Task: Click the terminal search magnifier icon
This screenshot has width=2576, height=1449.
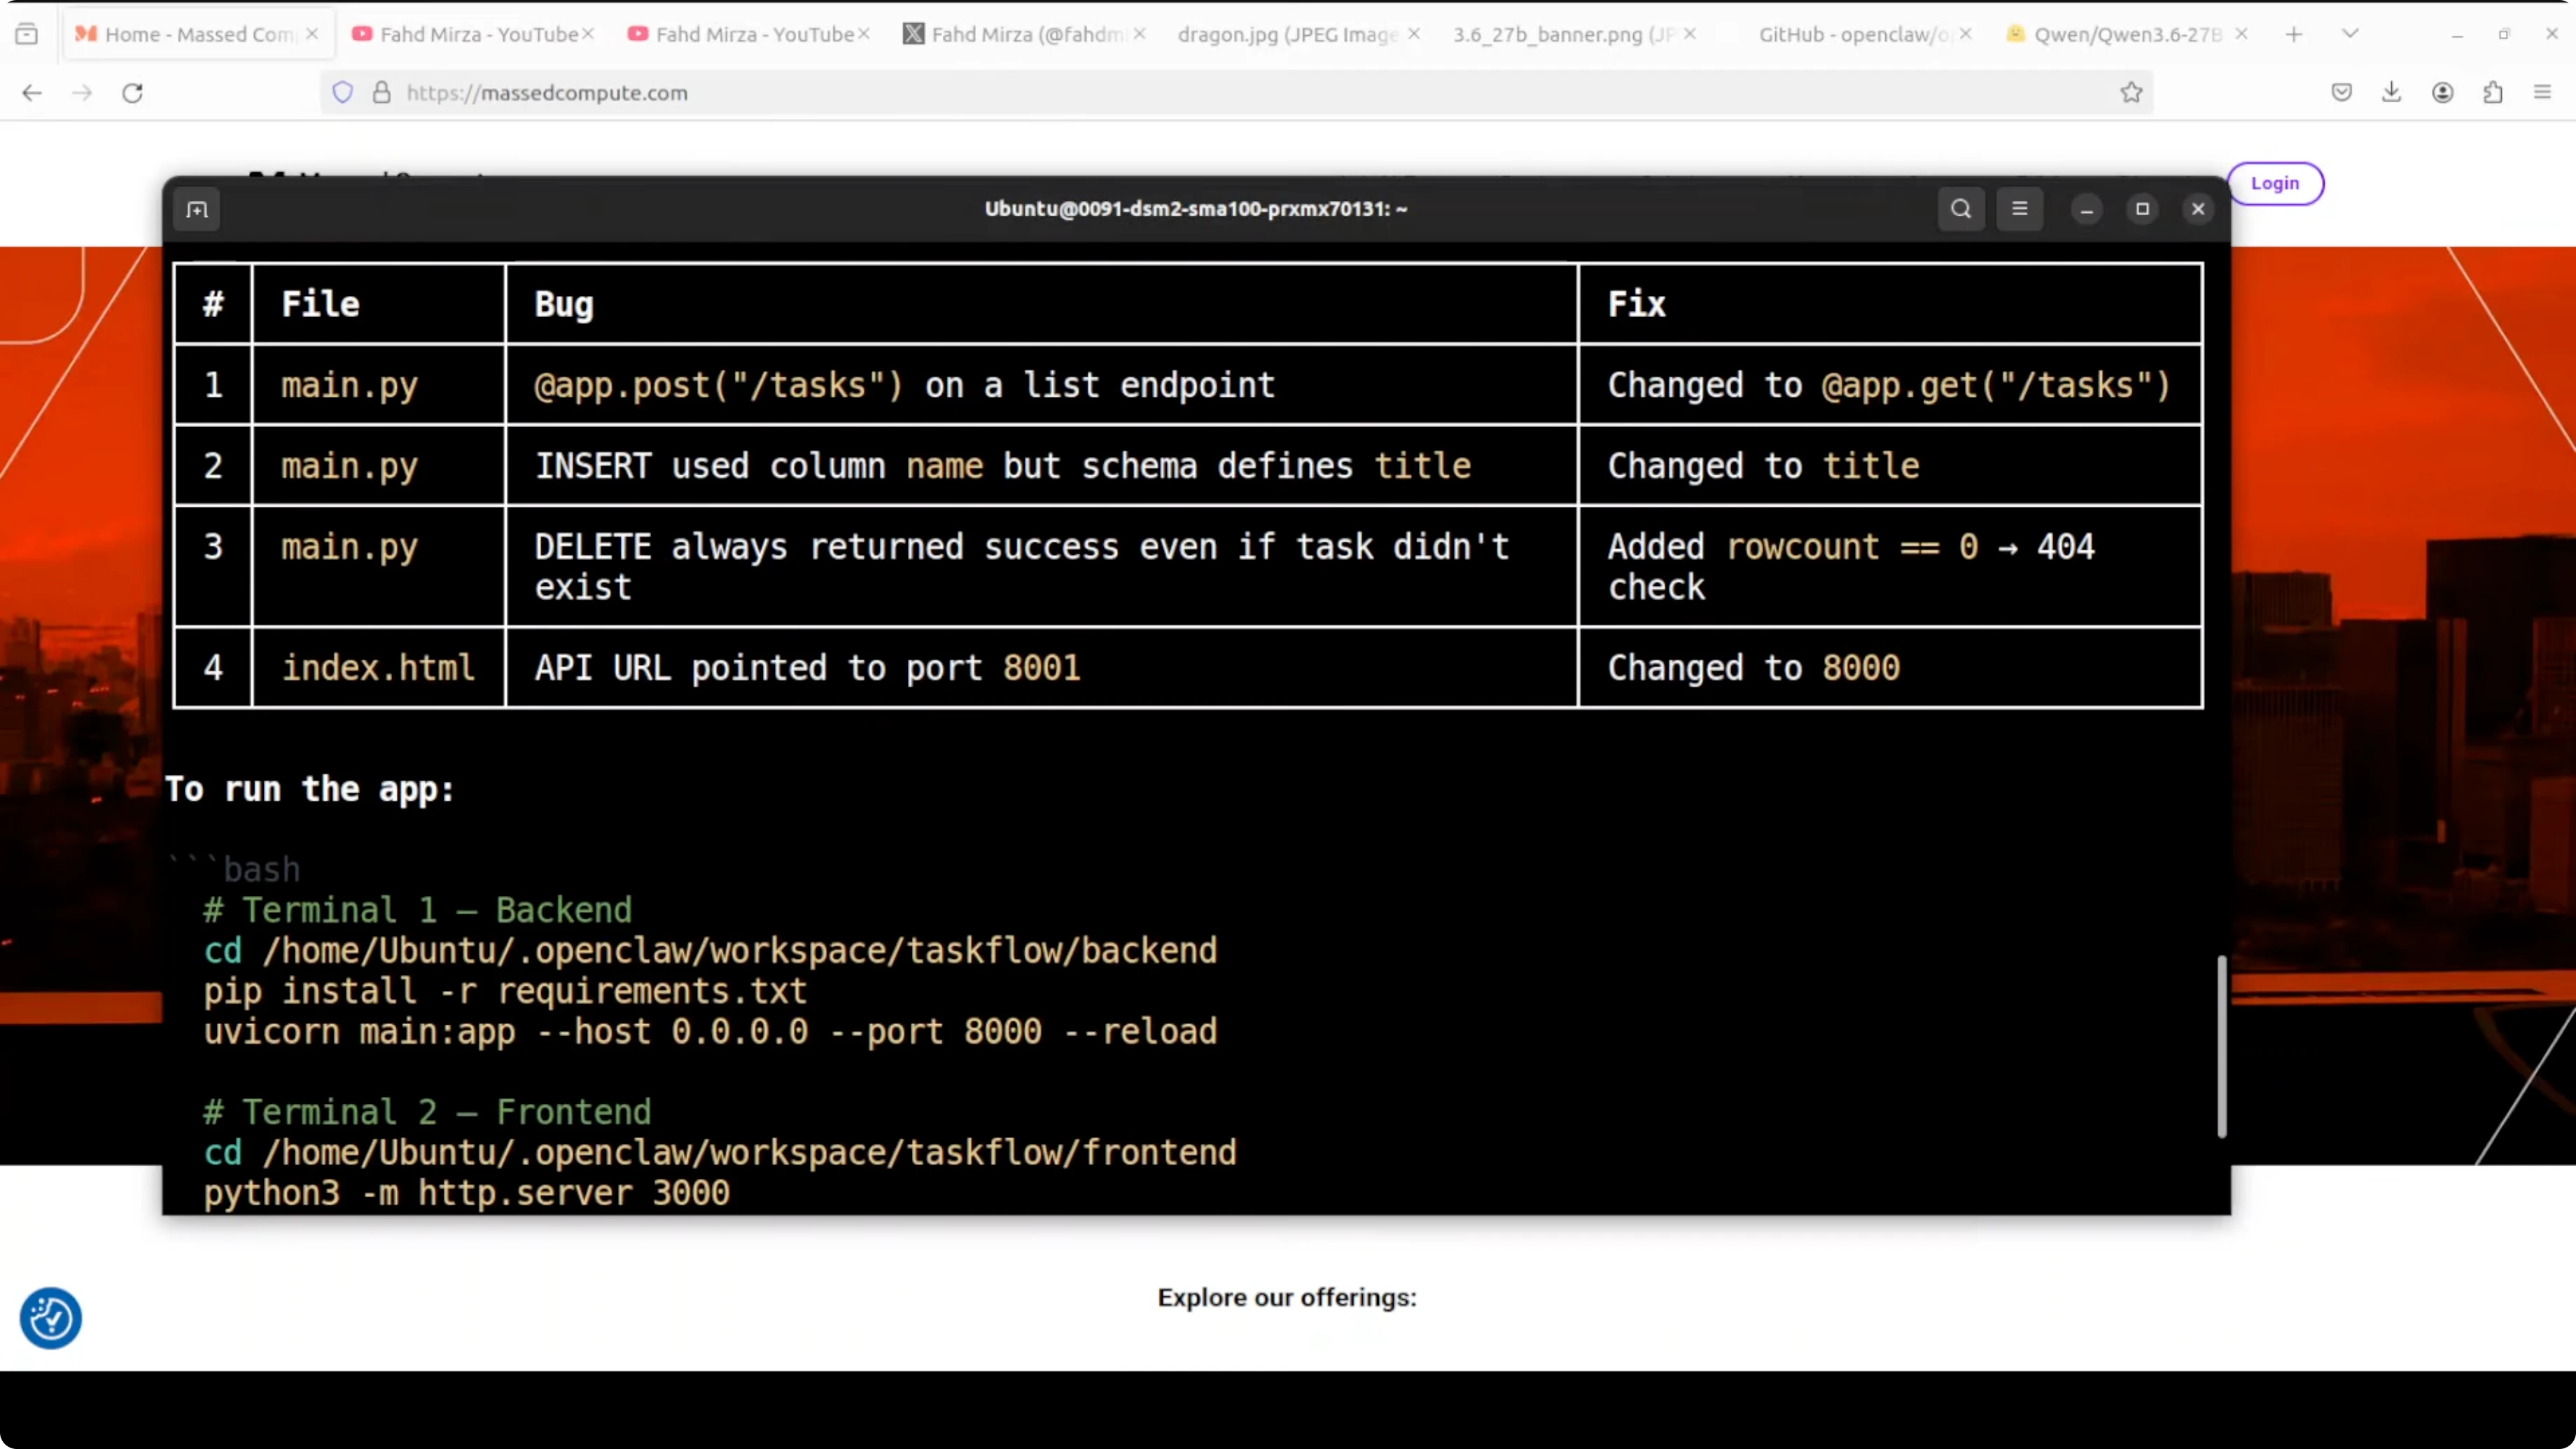Action: (x=1960, y=209)
